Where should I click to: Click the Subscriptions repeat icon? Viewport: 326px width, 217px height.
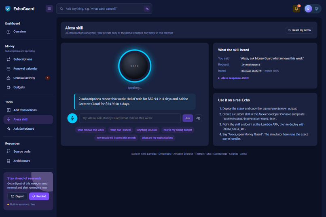coord(8,59)
